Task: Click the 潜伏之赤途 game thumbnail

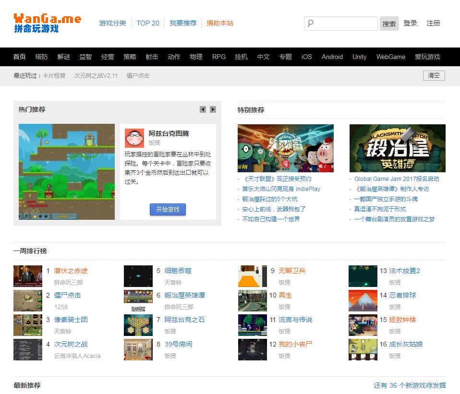Action: [x=27, y=276]
